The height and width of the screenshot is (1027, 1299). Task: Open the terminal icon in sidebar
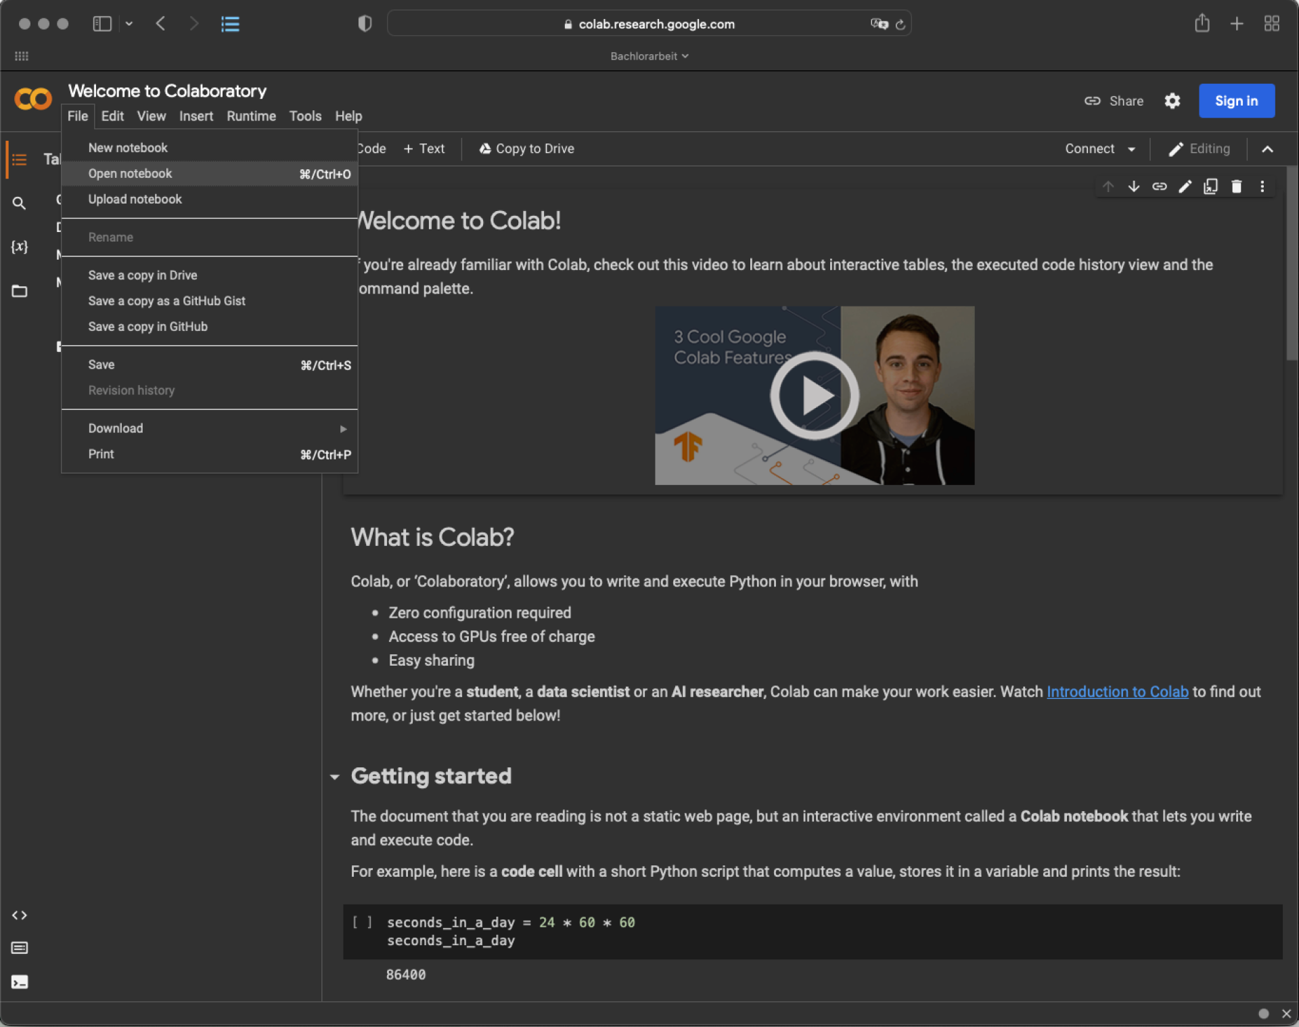(19, 982)
